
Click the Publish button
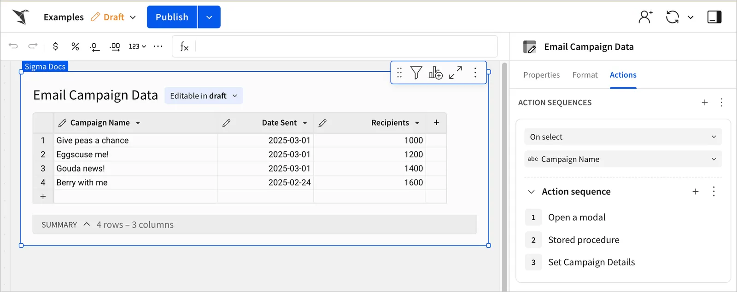(x=172, y=17)
